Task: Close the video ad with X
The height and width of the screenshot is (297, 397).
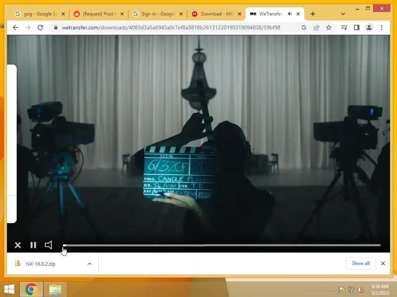Action: pos(18,245)
